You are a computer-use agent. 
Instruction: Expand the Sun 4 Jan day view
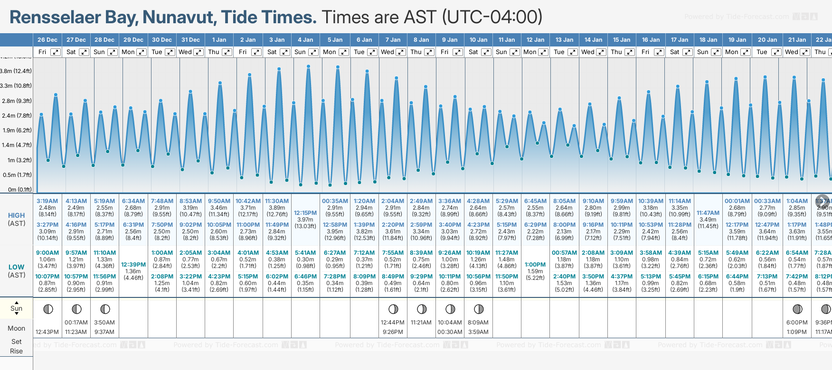click(x=313, y=52)
